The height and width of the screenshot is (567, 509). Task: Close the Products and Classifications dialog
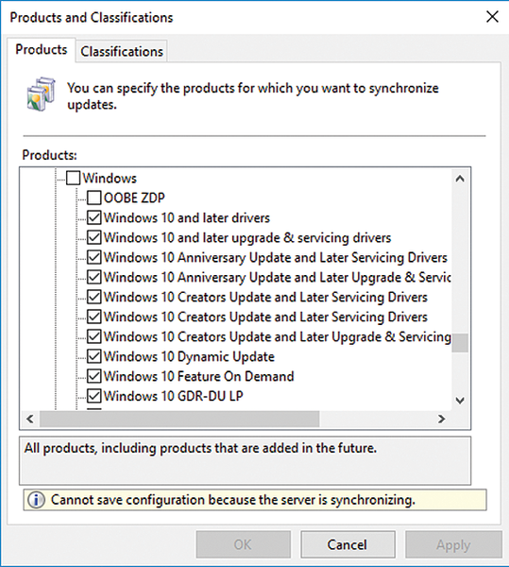click(492, 17)
